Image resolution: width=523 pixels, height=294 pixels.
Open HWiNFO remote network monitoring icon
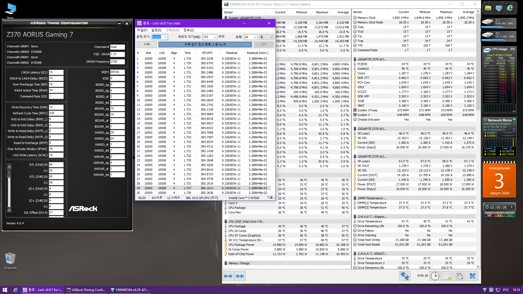(405, 276)
